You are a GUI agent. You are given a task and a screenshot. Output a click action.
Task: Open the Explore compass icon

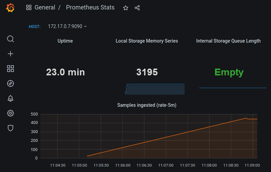click(x=11, y=83)
